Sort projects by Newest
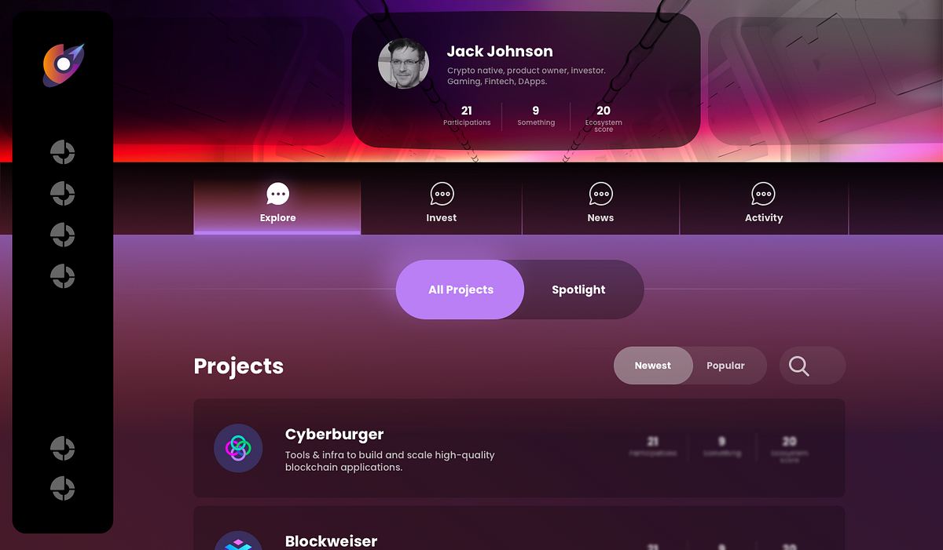Image resolution: width=943 pixels, height=550 pixels. point(653,366)
